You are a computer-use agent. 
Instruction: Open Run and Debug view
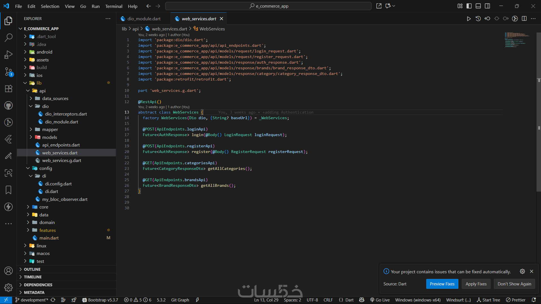[8, 54]
